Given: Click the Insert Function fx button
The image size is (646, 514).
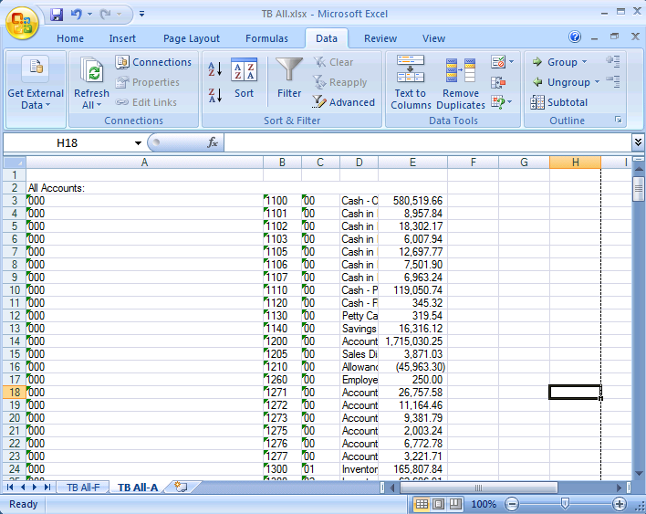Looking at the screenshot, I should (x=213, y=143).
